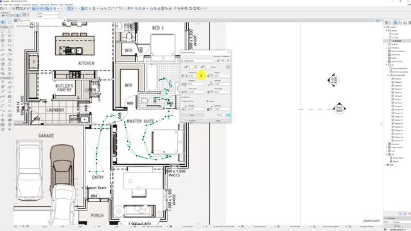Click the Navigator pop-up icon at the panel top
411x231 pixels.
(387, 22)
